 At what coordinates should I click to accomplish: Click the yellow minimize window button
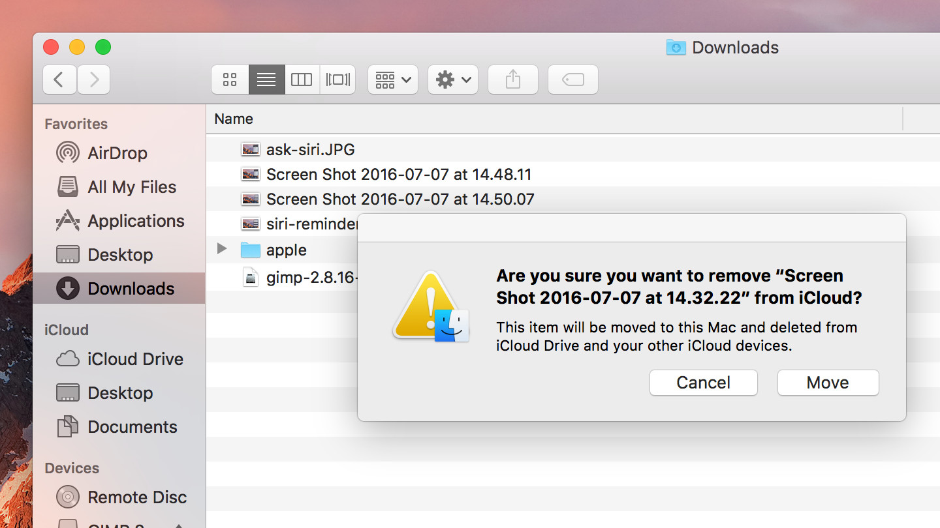[x=77, y=47]
